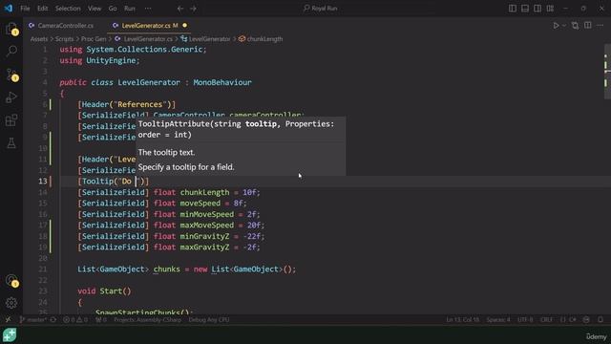Toggle the primary side bar layout icon

[x=513, y=9]
